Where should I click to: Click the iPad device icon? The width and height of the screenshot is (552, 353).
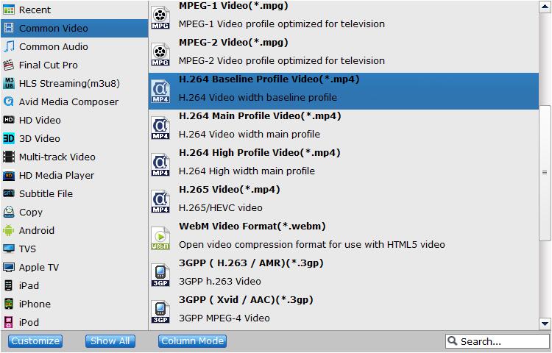pyautogui.click(x=8, y=285)
